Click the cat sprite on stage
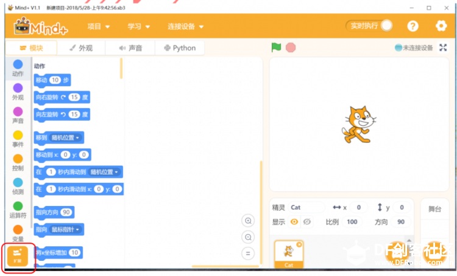The width and height of the screenshot is (457, 276). point(359,125)
